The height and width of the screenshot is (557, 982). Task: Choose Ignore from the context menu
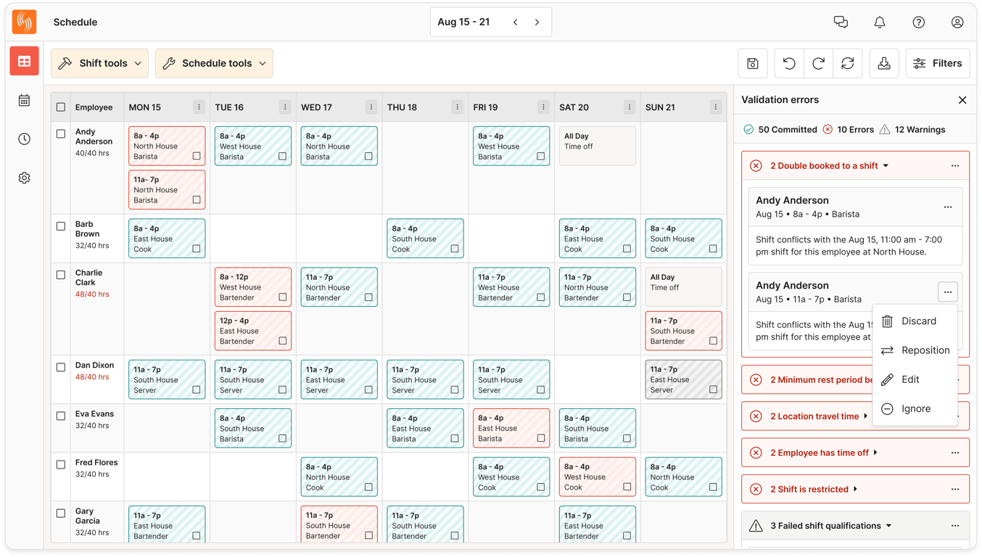click(x=915, y=409)
